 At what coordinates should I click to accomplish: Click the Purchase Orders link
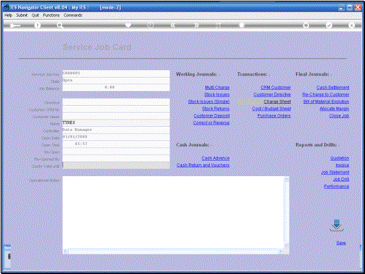pyautogui.click(x=274, y=115)
